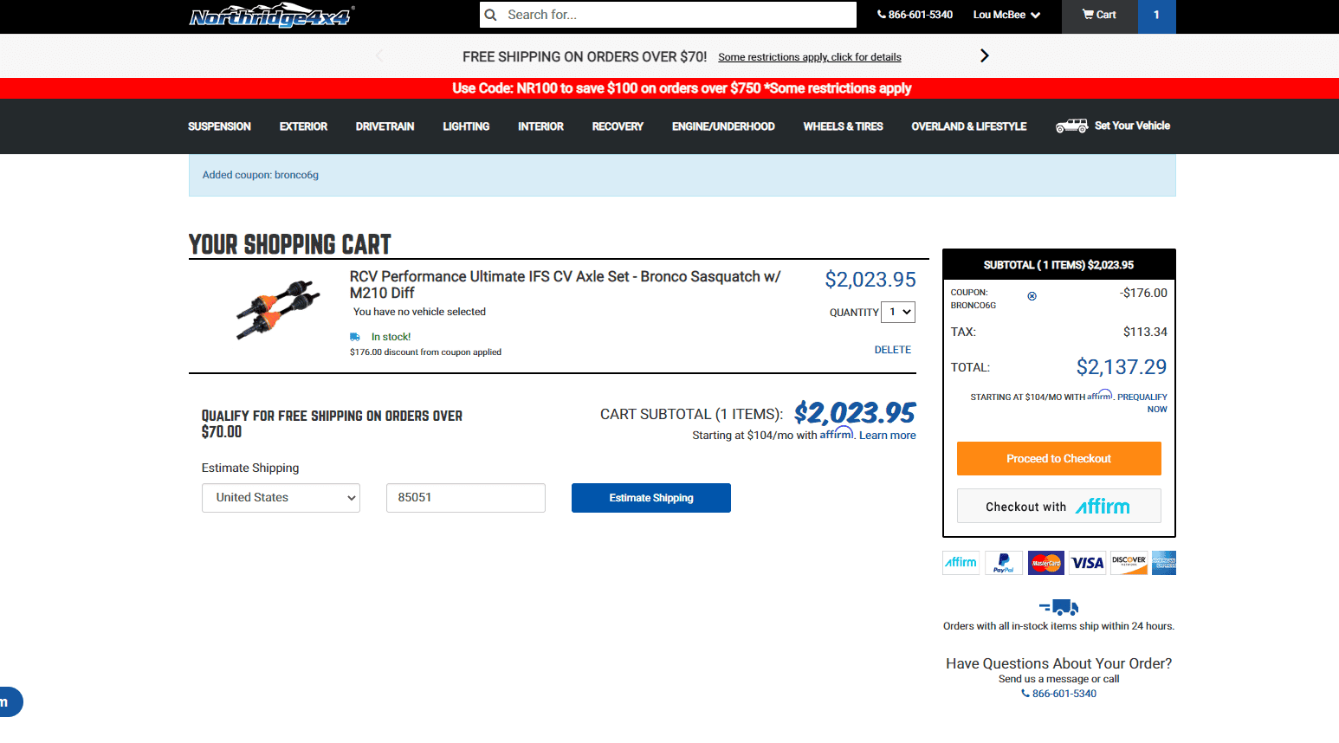1339x743 pixels.
Task: Open the Drivetrain menu
Action: [x=385, y=126]
